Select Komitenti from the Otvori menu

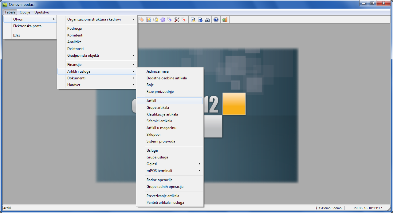pos(75,35)
